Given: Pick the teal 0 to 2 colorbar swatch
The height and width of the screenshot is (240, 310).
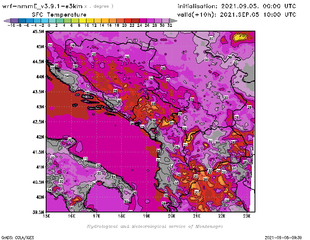Looking at the screenshot, I should pos(52,21).
